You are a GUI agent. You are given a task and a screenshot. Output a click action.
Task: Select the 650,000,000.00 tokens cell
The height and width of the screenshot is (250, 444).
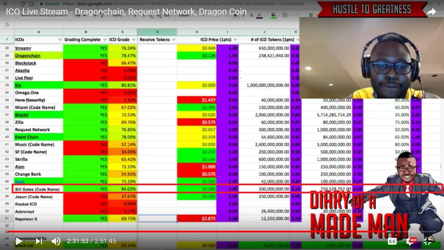265,48
